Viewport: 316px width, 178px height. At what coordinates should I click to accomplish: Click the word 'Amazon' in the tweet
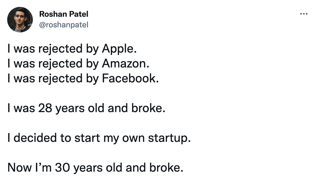(x=125, y=64)
